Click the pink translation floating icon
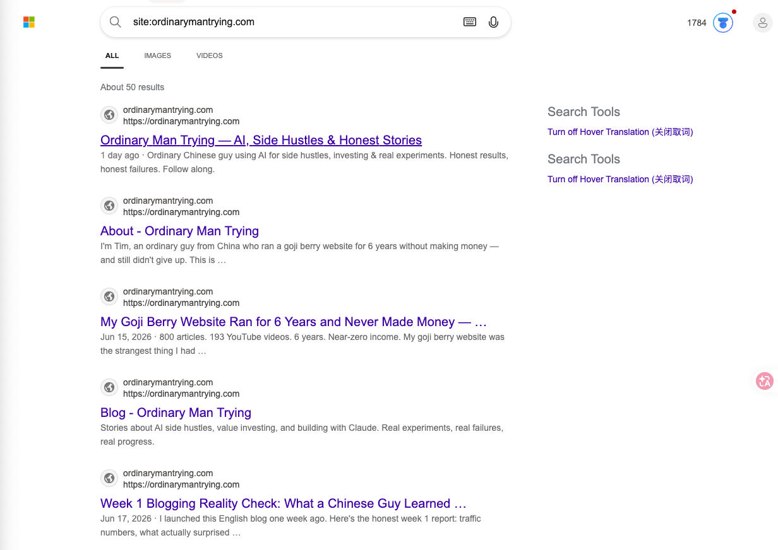 coord(765,381)
